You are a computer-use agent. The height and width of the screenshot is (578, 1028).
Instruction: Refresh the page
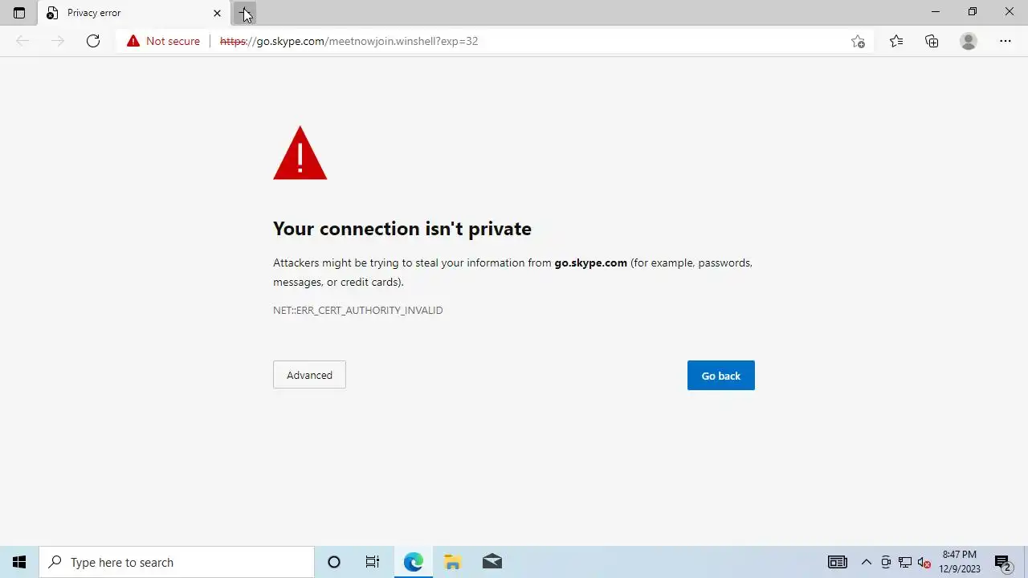tap(93, 41)
